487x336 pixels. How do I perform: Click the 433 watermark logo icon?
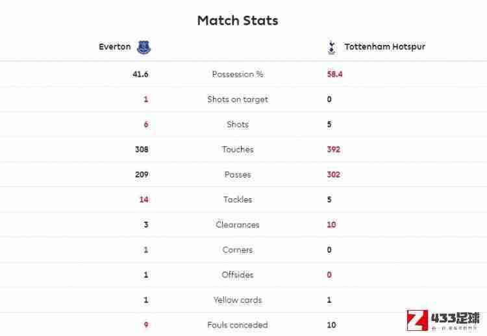point(418,320)
